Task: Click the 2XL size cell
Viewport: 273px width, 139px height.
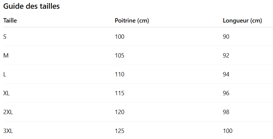Action: tap(8, 112)
